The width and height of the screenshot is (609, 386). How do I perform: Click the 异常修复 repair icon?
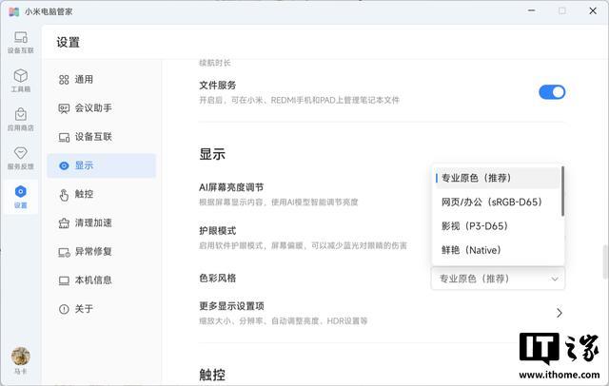coord(64,253)
